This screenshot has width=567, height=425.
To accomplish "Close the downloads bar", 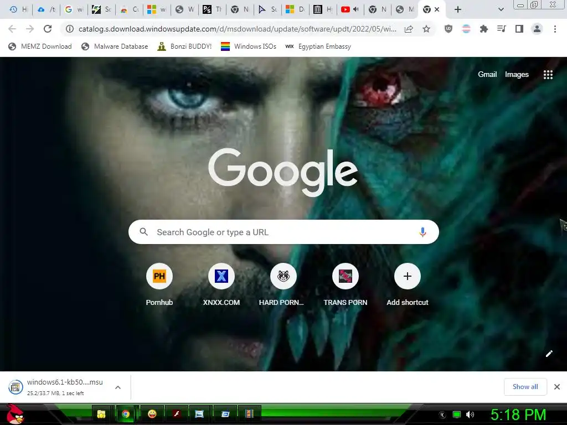I will pos(557,387).
